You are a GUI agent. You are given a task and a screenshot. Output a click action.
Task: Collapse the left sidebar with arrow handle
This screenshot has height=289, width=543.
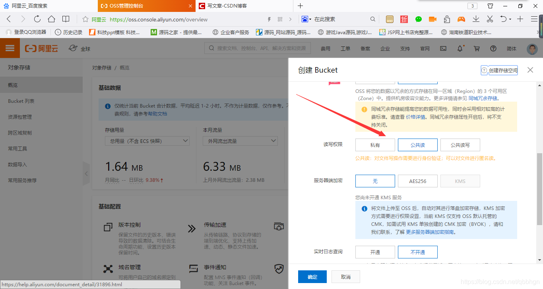pos(86,173)
